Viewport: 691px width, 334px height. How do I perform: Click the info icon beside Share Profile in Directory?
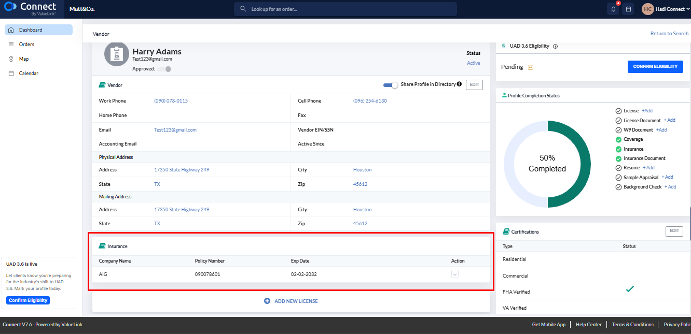pos(459,84)
